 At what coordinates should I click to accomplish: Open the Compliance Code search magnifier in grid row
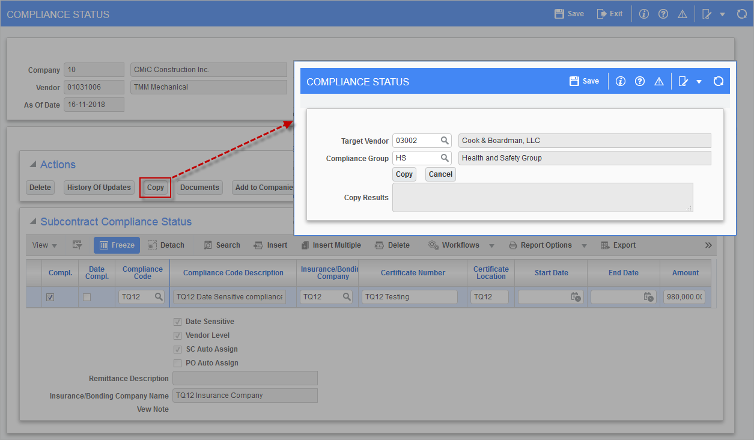[157, 296]
